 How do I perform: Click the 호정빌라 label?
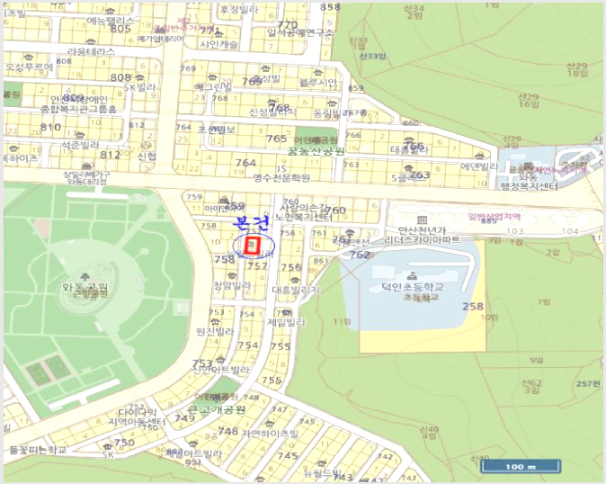pos(239,10)
